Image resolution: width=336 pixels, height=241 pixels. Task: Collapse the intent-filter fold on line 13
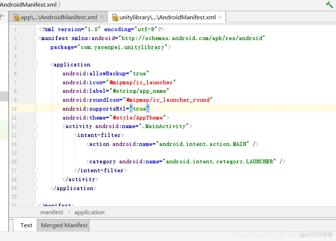point(35,135)
